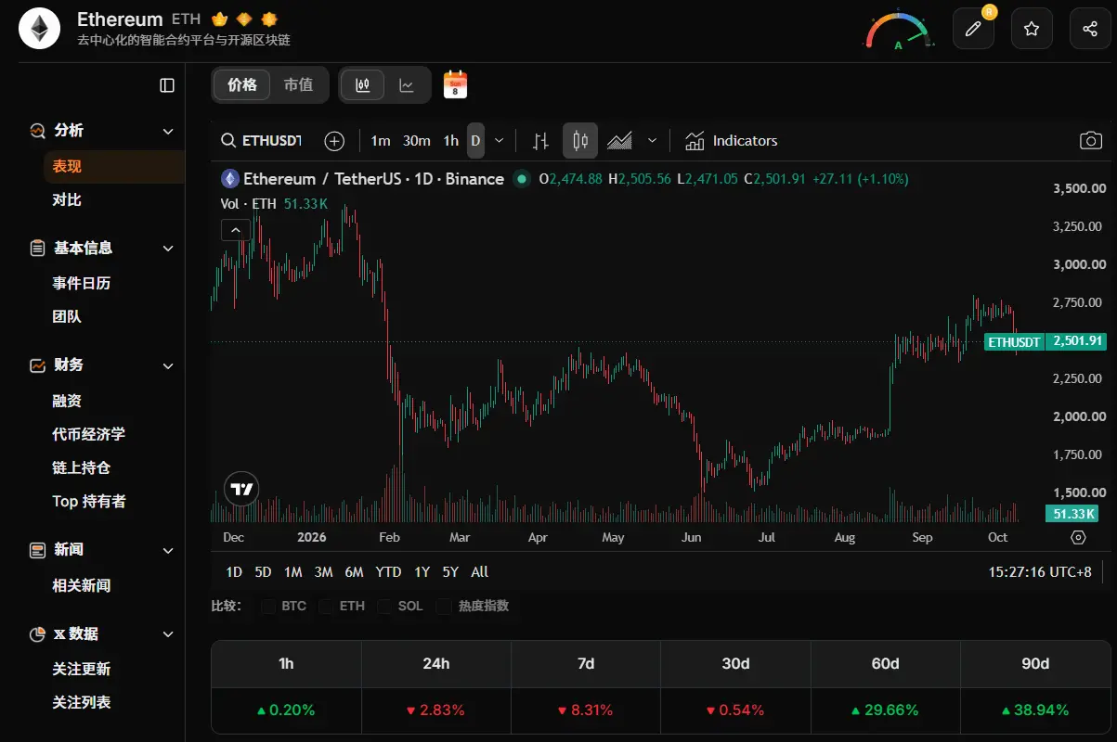This screenshot has width=1117, height=742.
Task: Click the X data section icon
Action: [37, 634]
